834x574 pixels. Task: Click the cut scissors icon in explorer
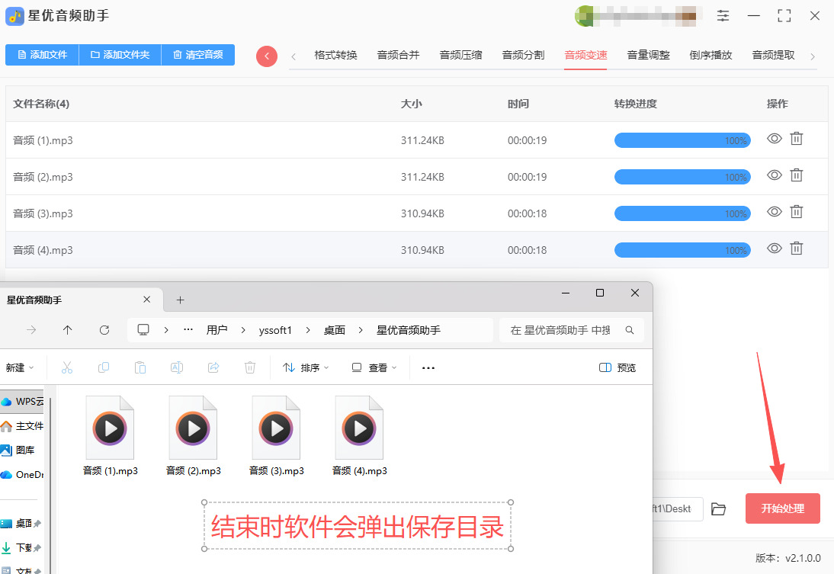pos(67,367)
